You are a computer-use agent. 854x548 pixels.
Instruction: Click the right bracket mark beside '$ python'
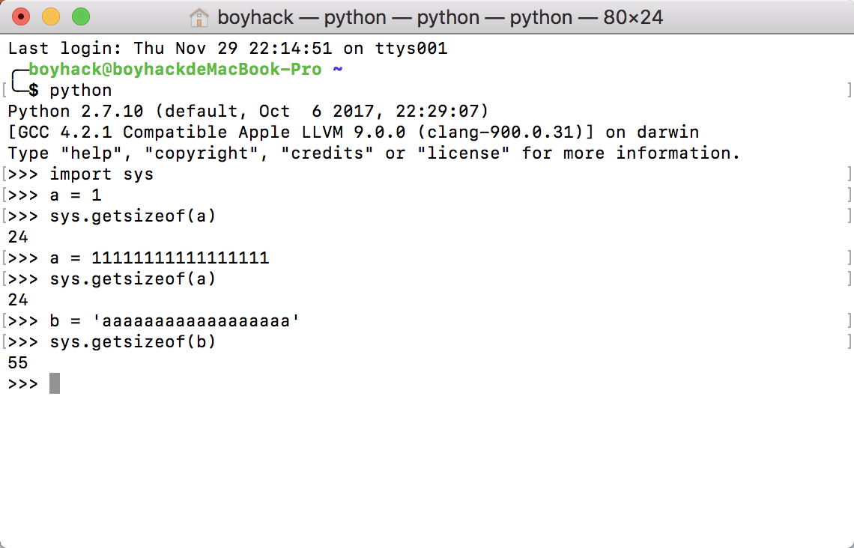[x=849, y=91]
